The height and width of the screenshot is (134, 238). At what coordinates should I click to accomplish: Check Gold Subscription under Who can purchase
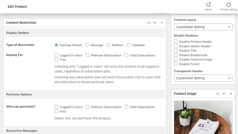click(x=126, y=107)
